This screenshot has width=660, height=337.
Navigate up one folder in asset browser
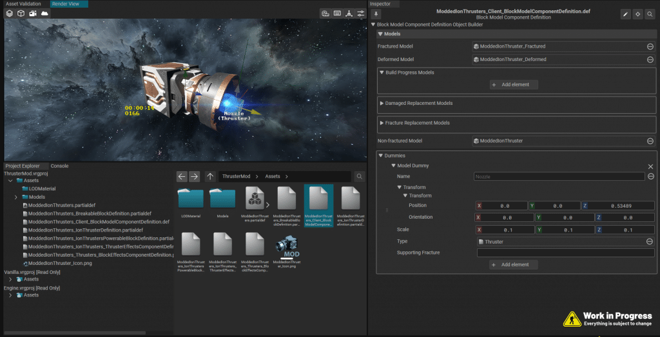tap(211, 176)
